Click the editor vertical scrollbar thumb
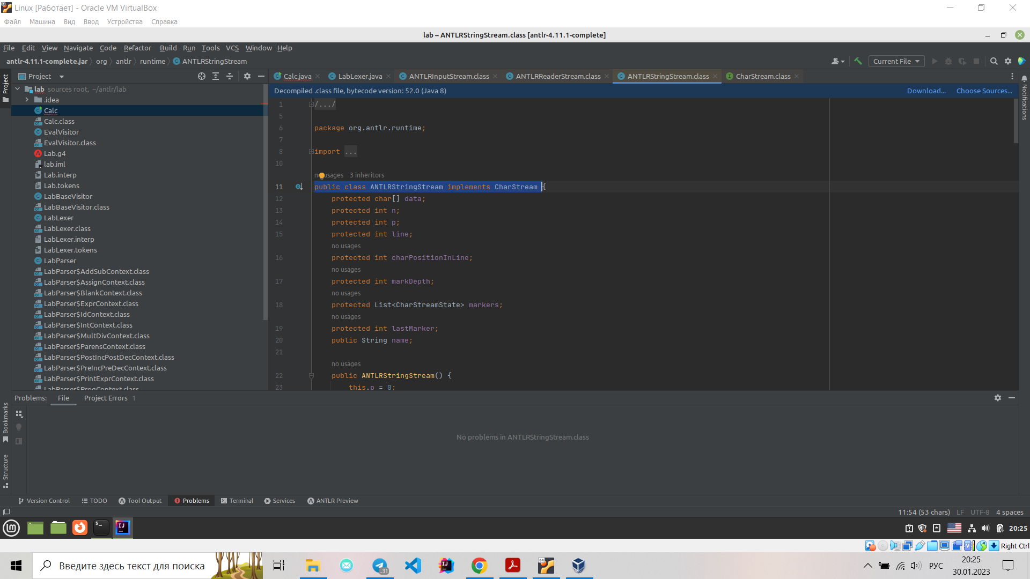The image size is (1030, 579). 1016,121
